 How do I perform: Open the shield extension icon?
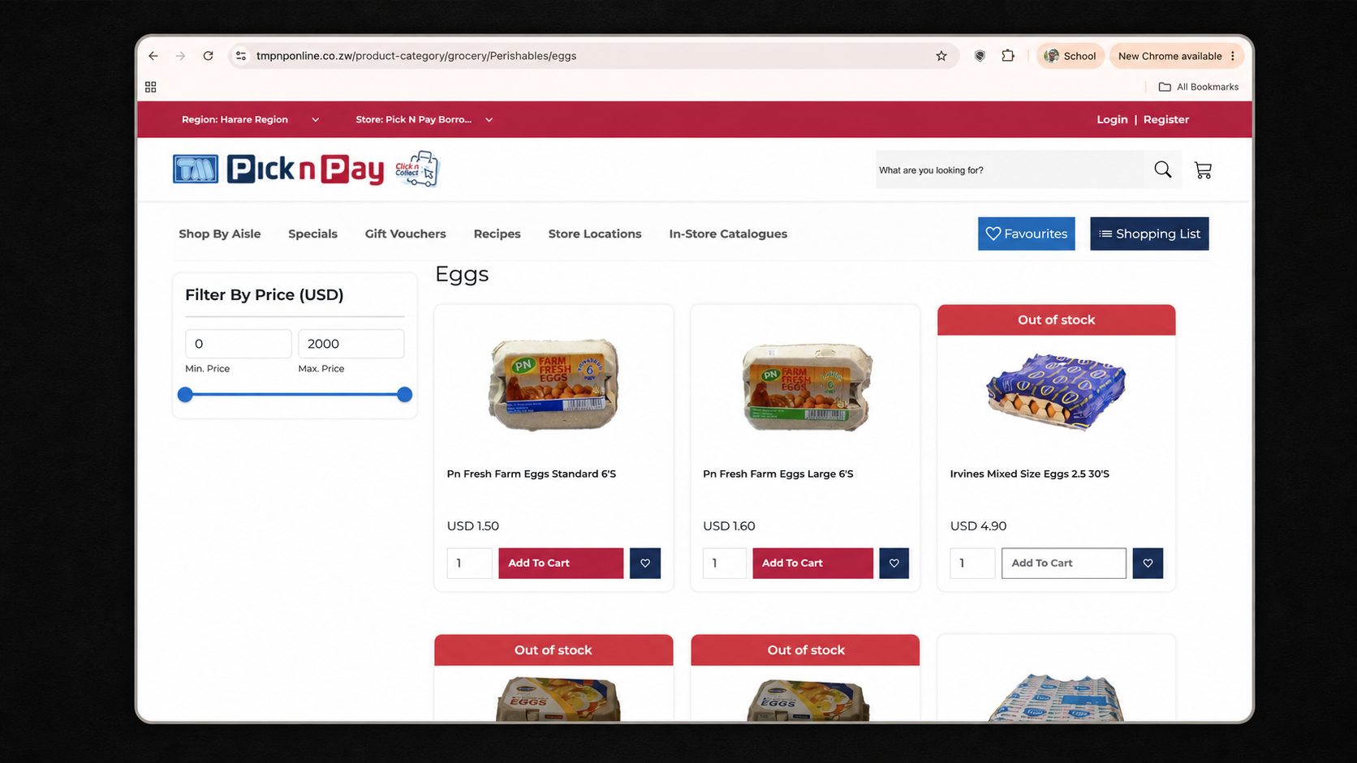(x=980, y=56)
